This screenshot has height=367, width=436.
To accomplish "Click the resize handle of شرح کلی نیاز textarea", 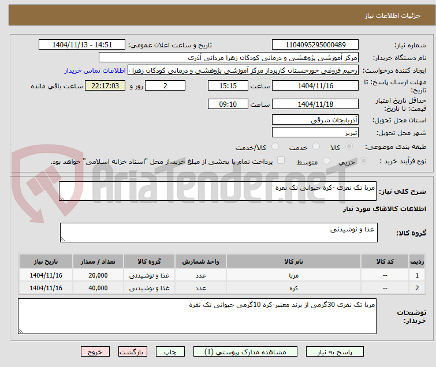I will coord(62,198).
